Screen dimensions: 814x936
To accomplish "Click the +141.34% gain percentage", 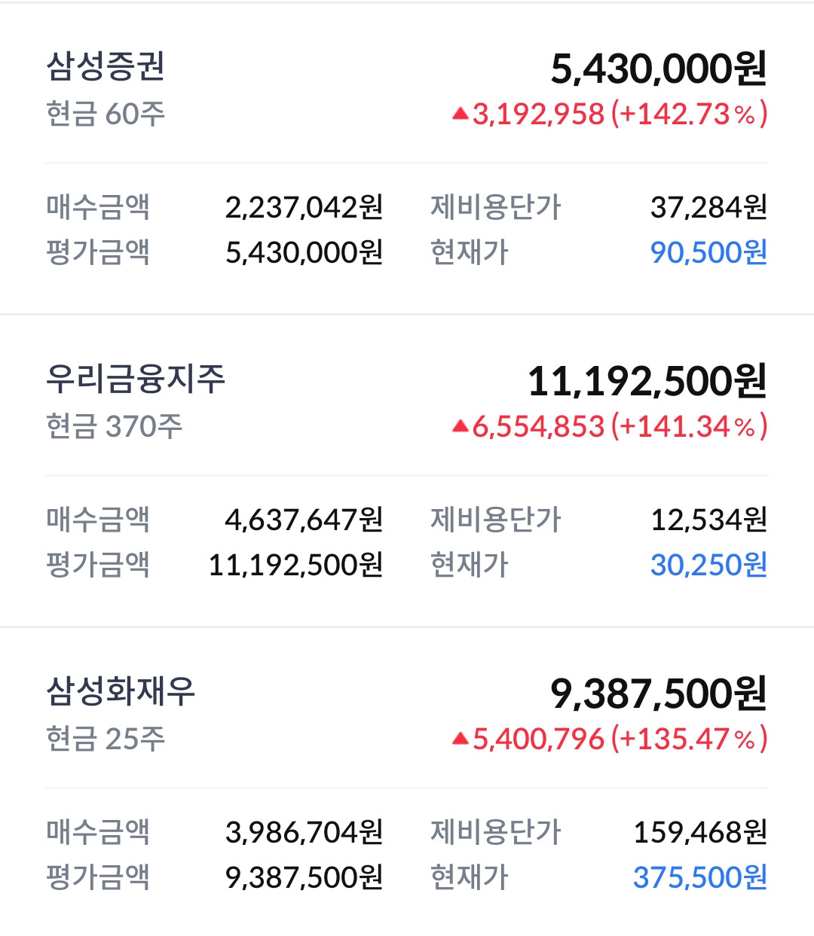I will tap(689, 427).
